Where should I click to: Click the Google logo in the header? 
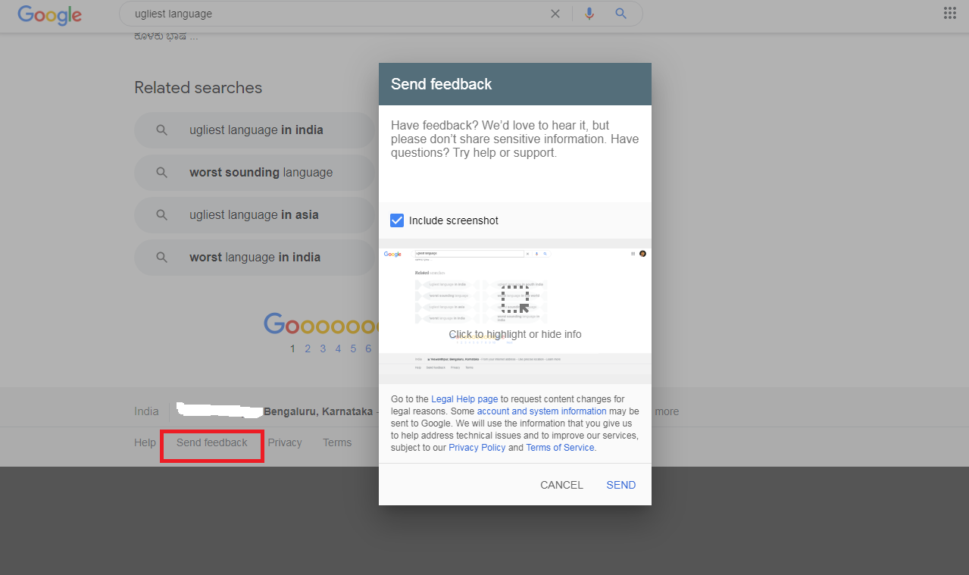coord(50,14)
